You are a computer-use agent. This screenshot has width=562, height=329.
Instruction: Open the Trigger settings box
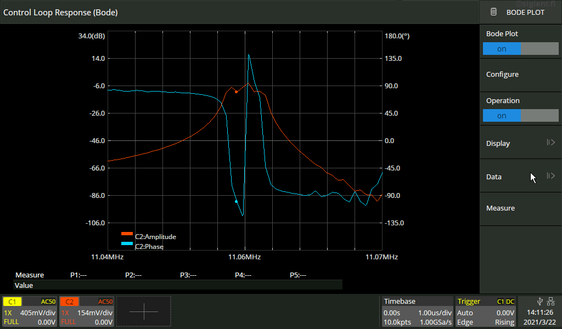tap(486, 311)
